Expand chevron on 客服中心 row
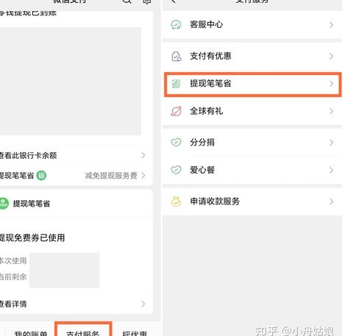This screenshot has height=336, width=343. (x=331, y=25)
